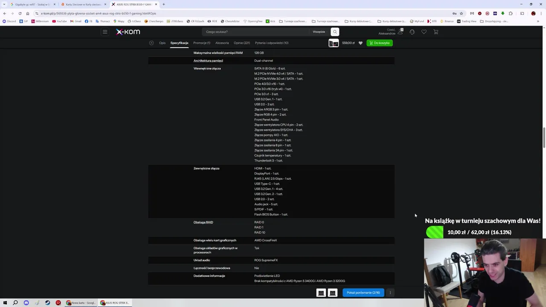This screenshot has height=307, width=546.
Task: Open the Aleksandrze account icon
Action: (x=401, y=32)
